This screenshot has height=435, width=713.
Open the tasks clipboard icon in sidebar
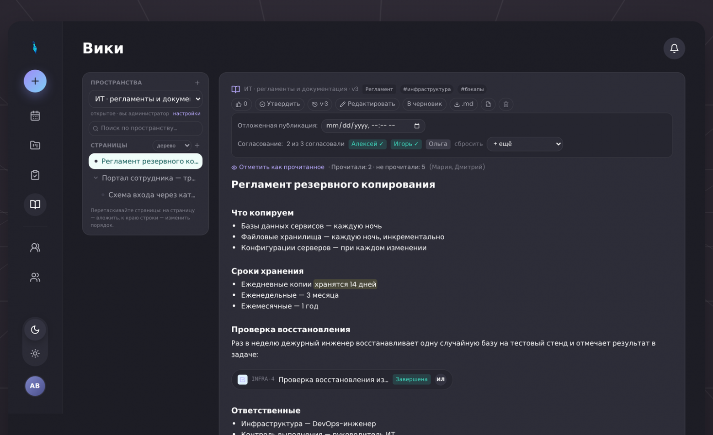(35, 175)
